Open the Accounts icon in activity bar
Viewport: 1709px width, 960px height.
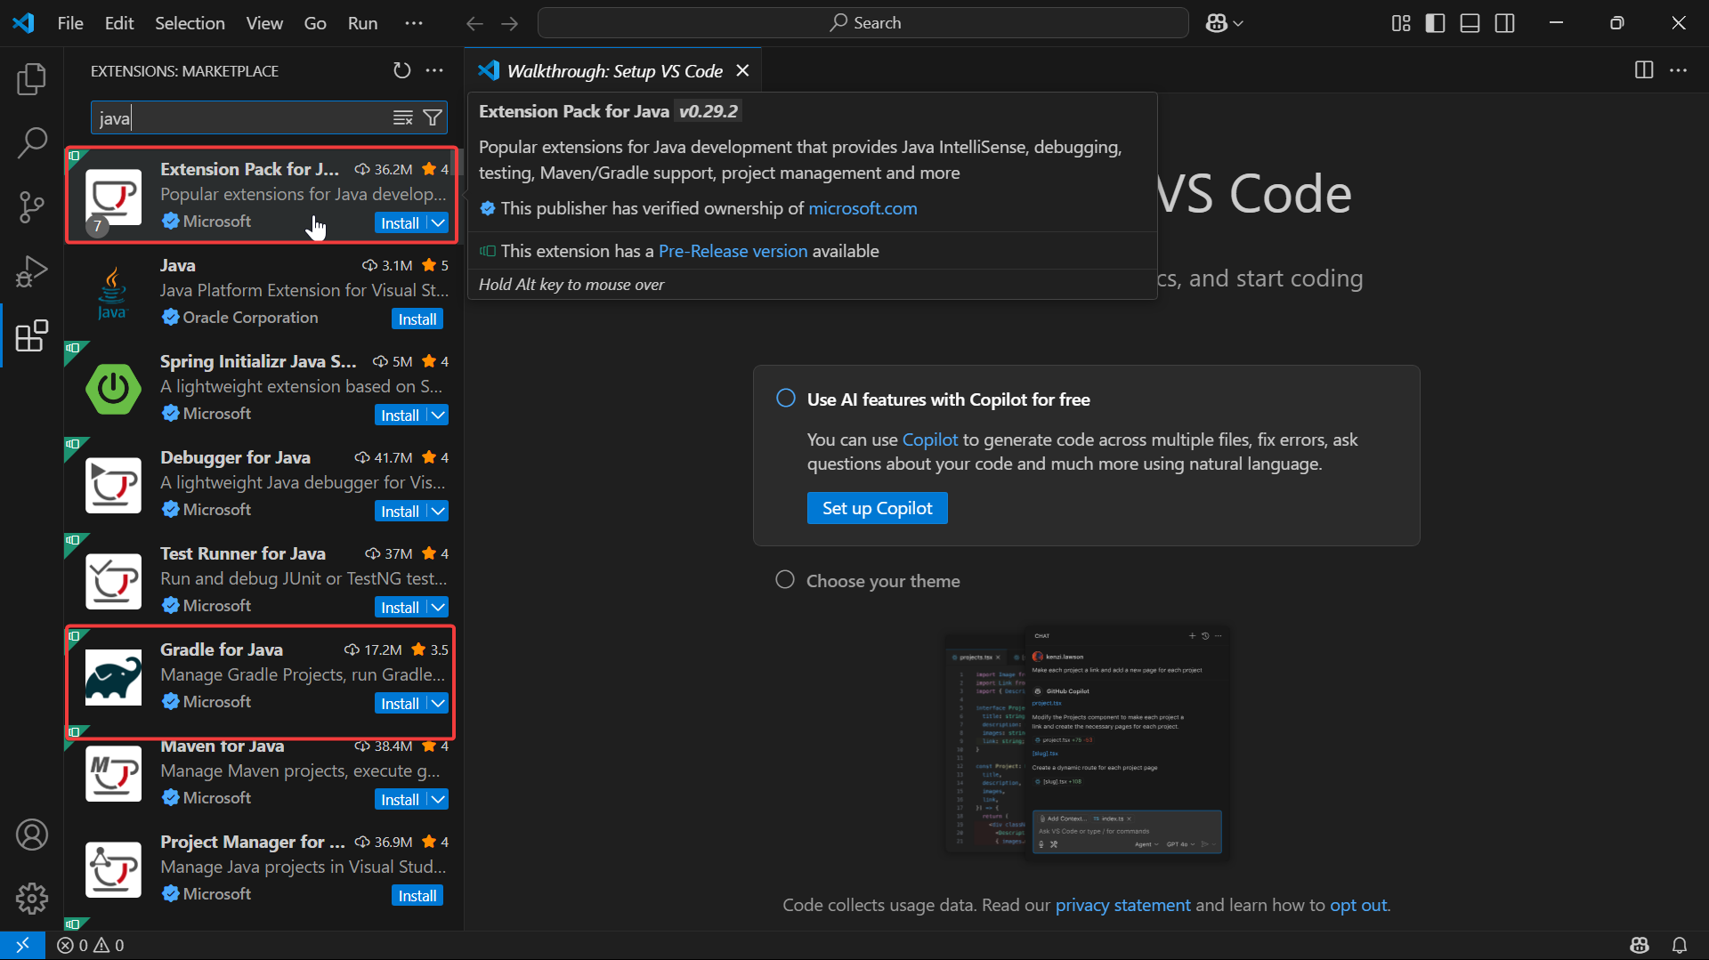coord(32,835)
